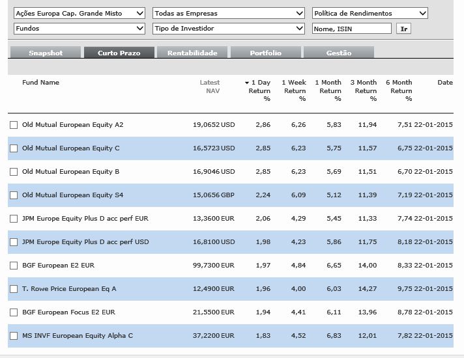Open JPM Europe Equity Plus D acc perf USD
464x358 pixels.
click(85, 242)
